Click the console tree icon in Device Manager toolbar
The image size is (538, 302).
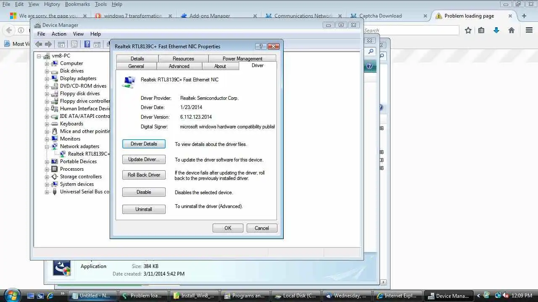tap(61, 44)
